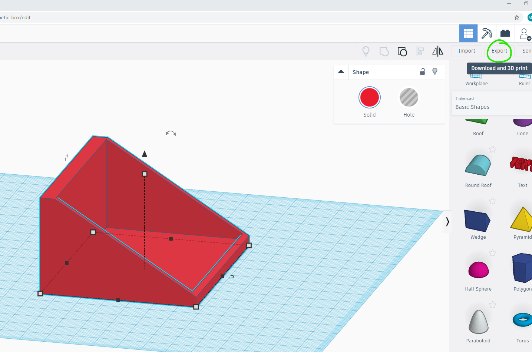The width and height of the screenshot is (532, 352).
Task: Open the Basic Shapes library dropdown
Action: pyautogui.click(x=492, y=103)
